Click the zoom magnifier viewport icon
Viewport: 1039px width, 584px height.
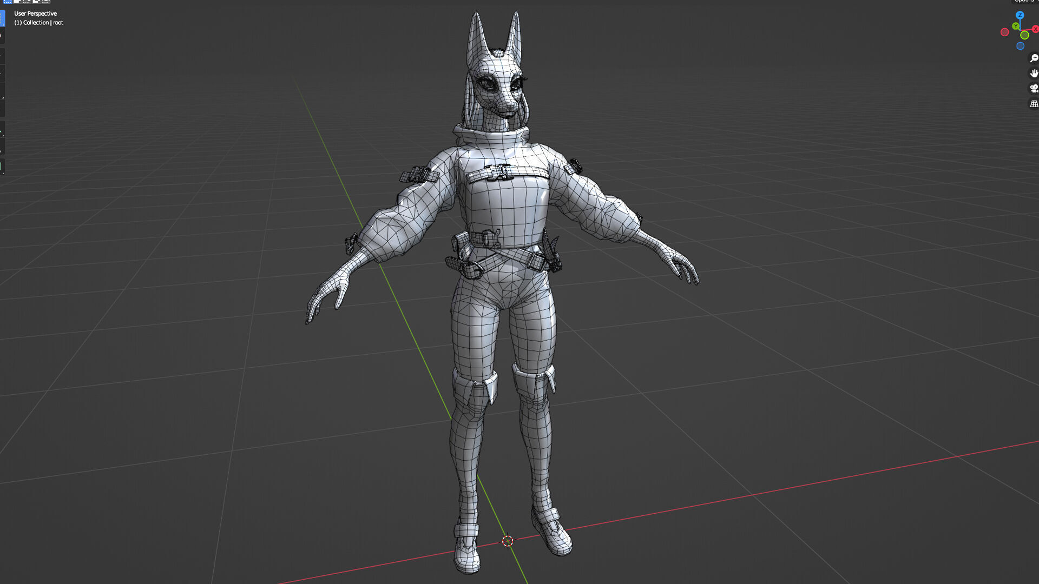pos(1034,58)
